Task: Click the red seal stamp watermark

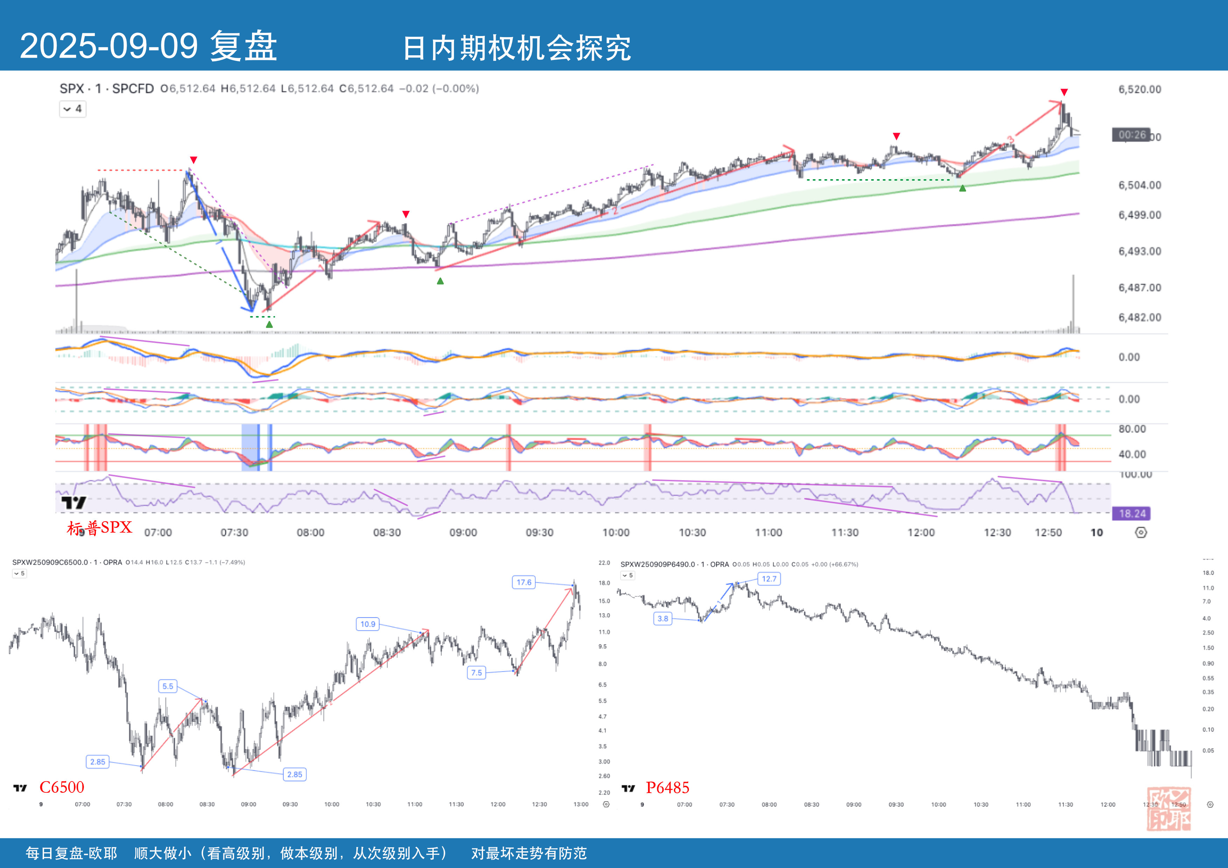Action: pyautogui.click(x=1168, y=808)
